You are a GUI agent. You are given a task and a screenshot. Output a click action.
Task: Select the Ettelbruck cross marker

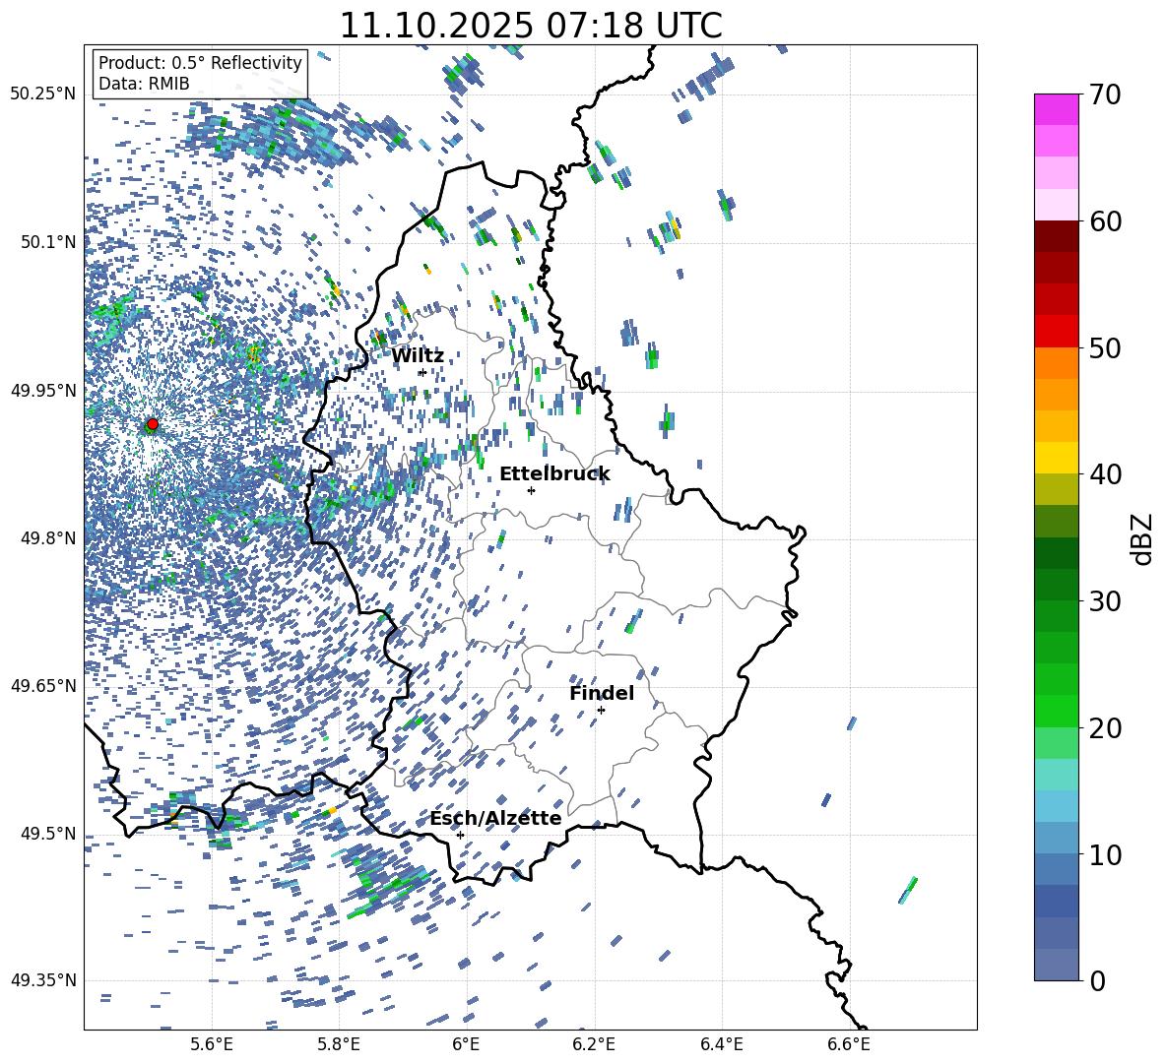pos(531,490)
